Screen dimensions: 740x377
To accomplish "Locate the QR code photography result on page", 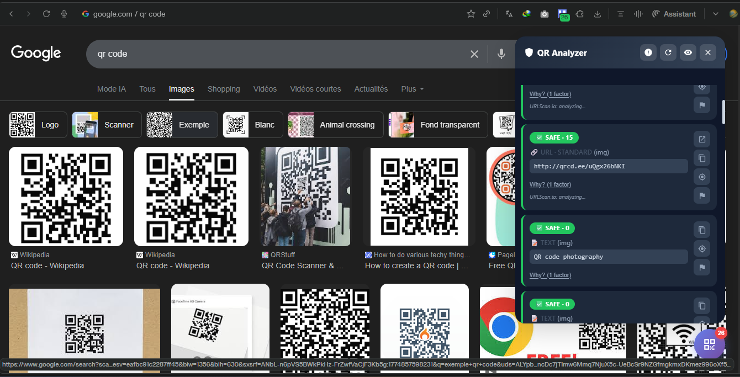I will pos(702,249).
